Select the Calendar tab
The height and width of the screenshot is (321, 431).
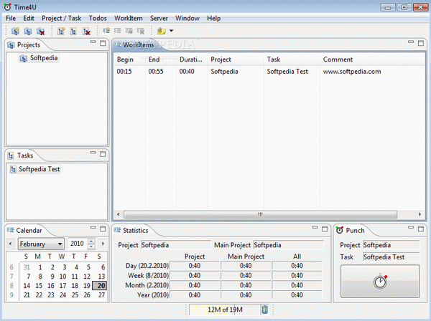click(x=24, y=230)
